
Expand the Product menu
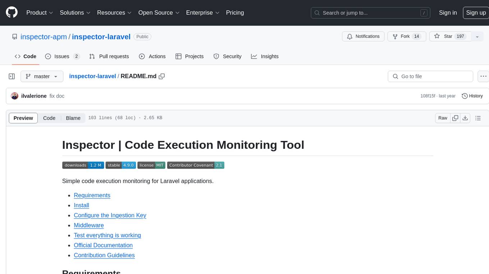tap(40, 13)
